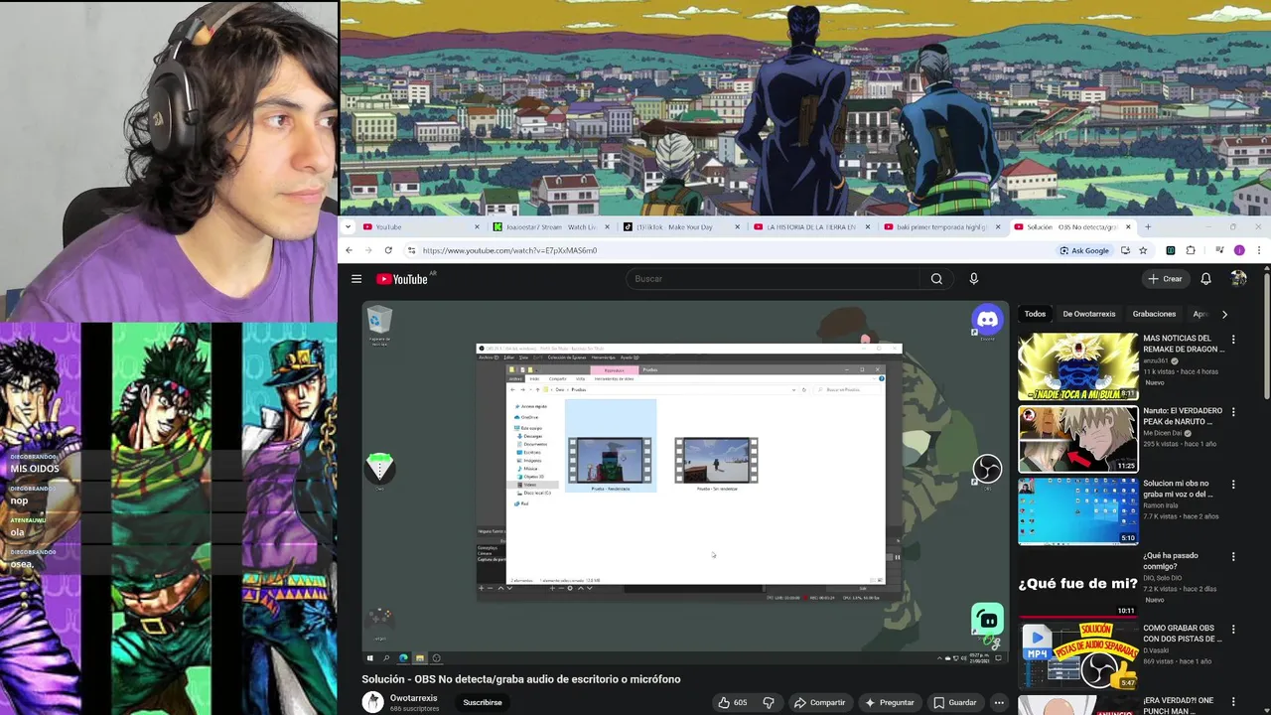
Task: Close the Joaoestar Stream tab
Action: (x=607, y=226)
